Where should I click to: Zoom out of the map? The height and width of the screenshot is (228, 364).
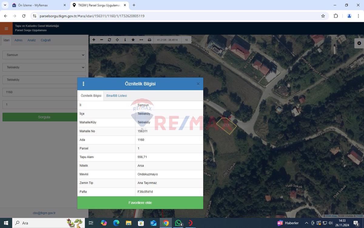102,40
